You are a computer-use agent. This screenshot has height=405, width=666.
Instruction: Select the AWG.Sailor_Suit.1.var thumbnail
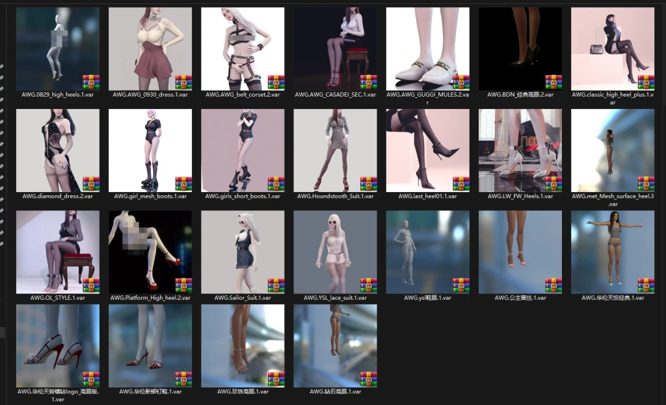coord(243,252)
